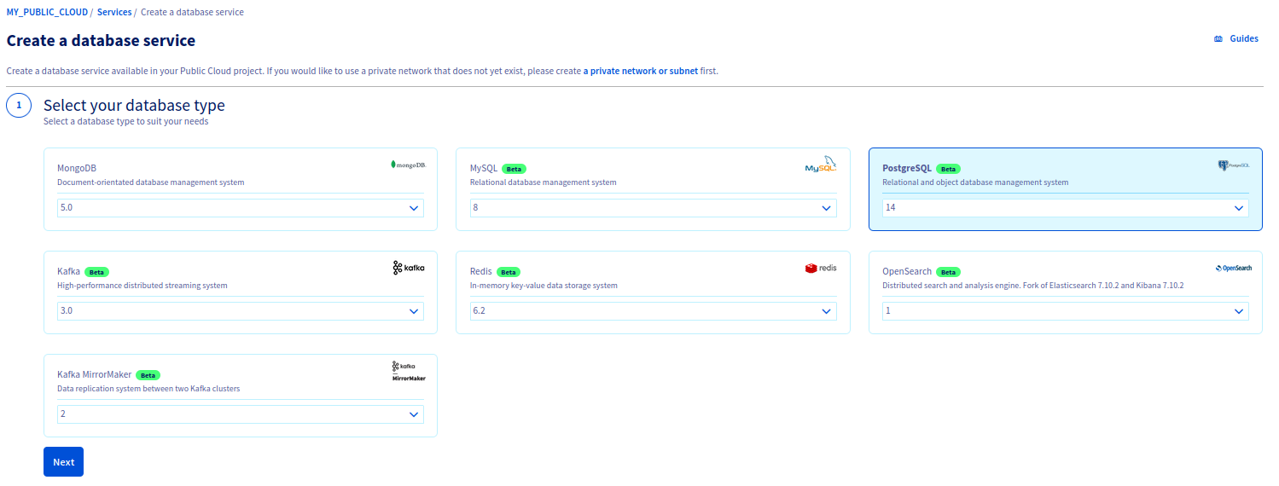Click the OpenSearch logo icon
Screen dimensions: 1279x486
[x=1233, y=268]
